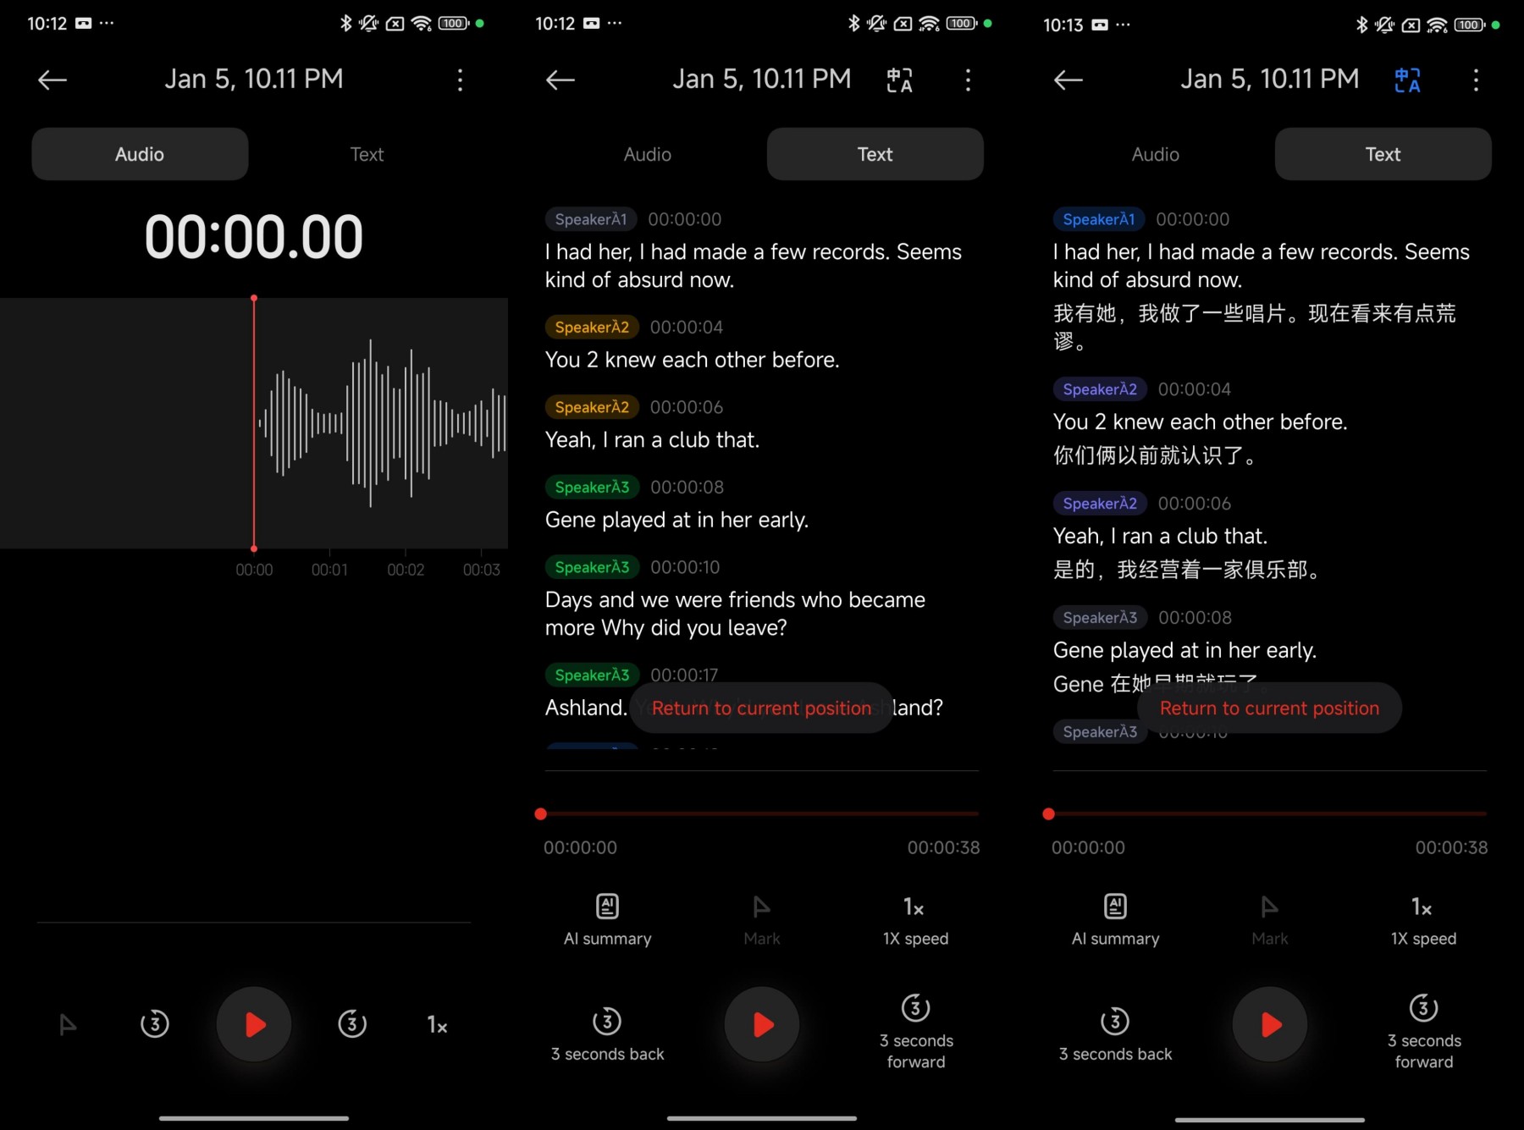
Task: Click 'Days and we were friends' transcript in middle panel
Action: (x=735, y=614)
